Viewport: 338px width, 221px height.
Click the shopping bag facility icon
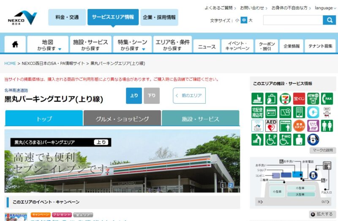[x=271, y=99]
